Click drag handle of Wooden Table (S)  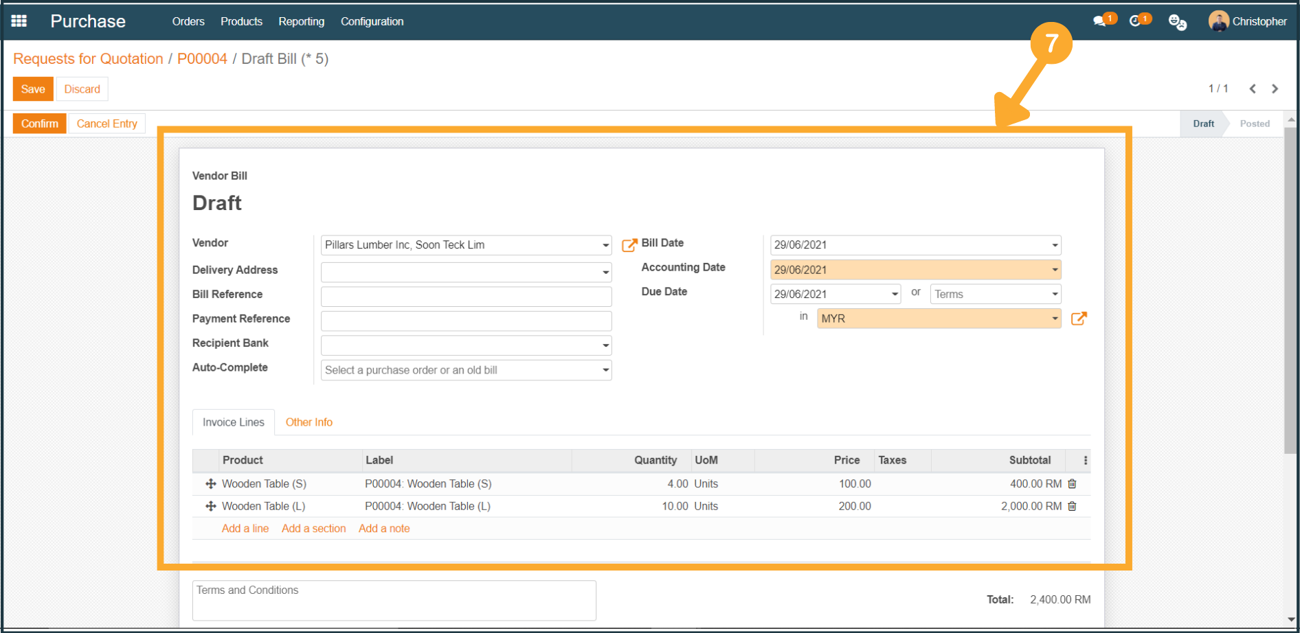(211, 484)
